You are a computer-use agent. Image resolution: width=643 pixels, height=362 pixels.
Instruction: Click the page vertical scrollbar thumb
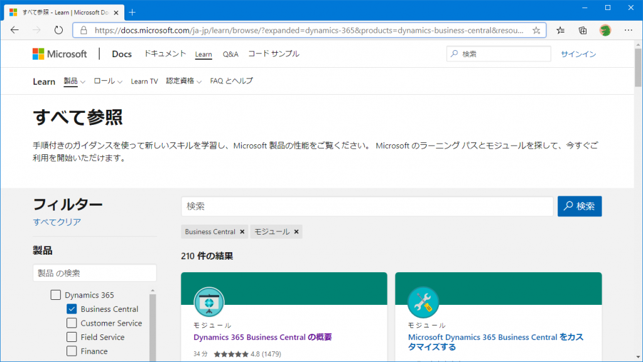pyautogui.click(x=638, y=68)
